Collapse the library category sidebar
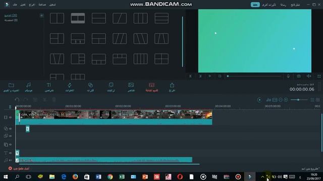Image resolution: width=323 pixels, height=181 pixels. [41, 16]
